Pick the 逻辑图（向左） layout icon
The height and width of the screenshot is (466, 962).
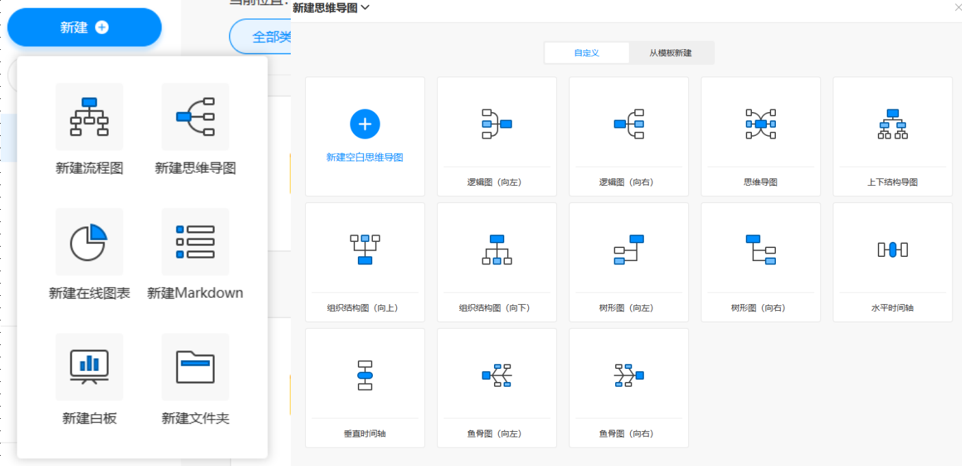tap(497, 124)
